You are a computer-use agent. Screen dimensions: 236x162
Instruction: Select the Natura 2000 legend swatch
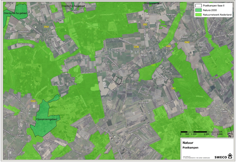tap(198, 10)
